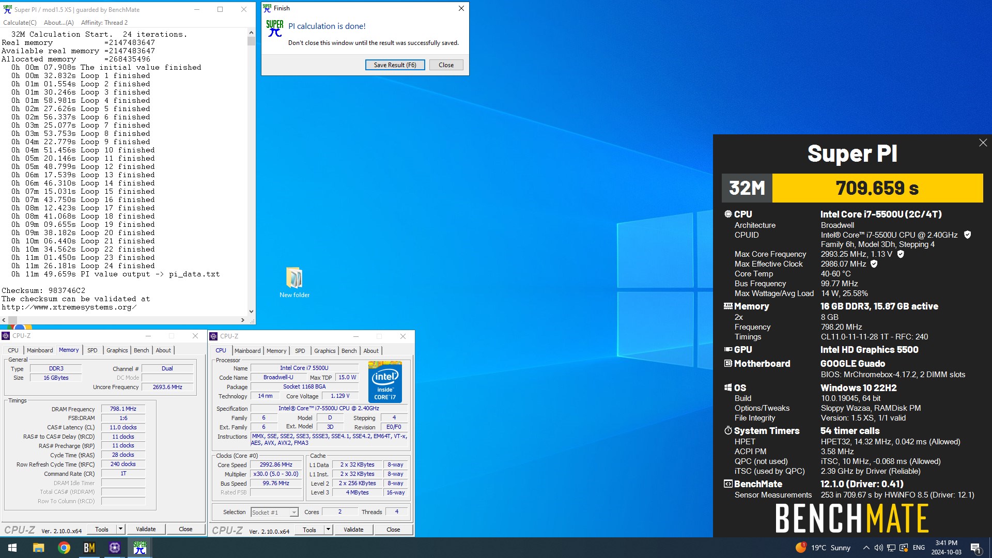Click Core Speed 2992.86 MHz value

pyautogui.click(x=276, y=464)
